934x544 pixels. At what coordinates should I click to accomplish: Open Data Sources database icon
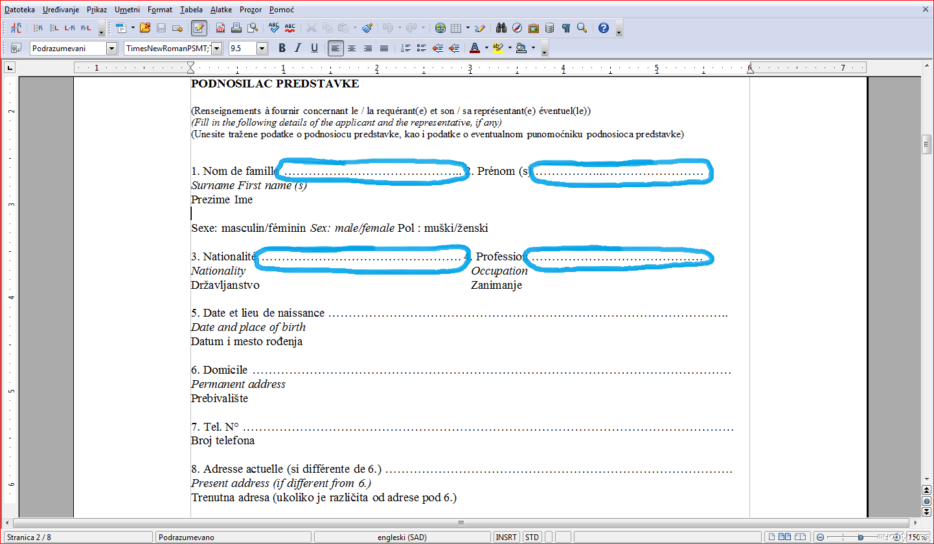(549, 28)
